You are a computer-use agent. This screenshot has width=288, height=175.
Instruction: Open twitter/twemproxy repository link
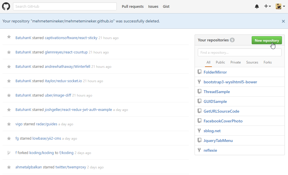click(71, 167)
